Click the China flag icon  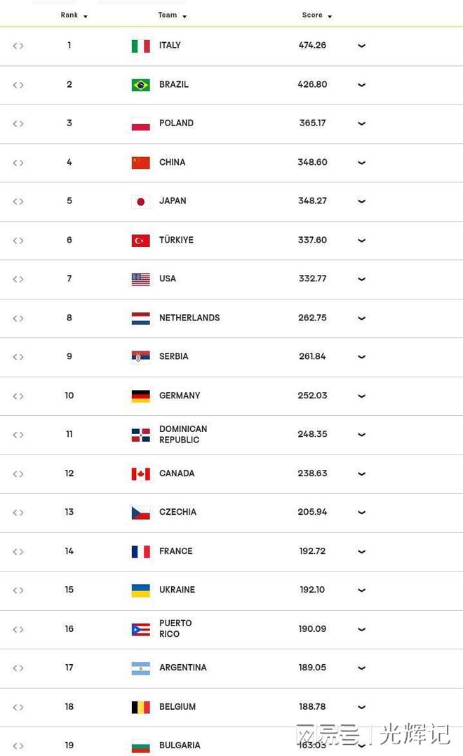(x=140, y=163)
